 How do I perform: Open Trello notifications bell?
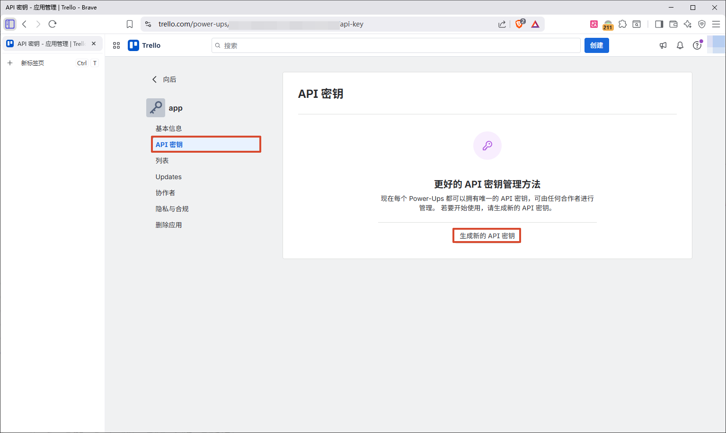click(x=680, y=45)
